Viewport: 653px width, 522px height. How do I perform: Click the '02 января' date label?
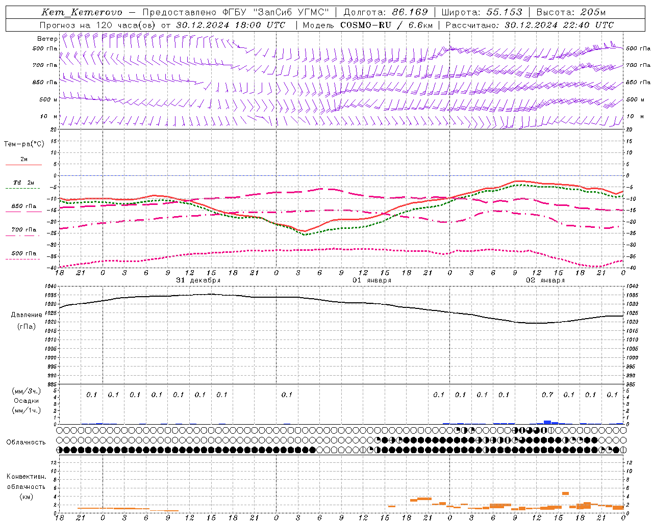545,280
